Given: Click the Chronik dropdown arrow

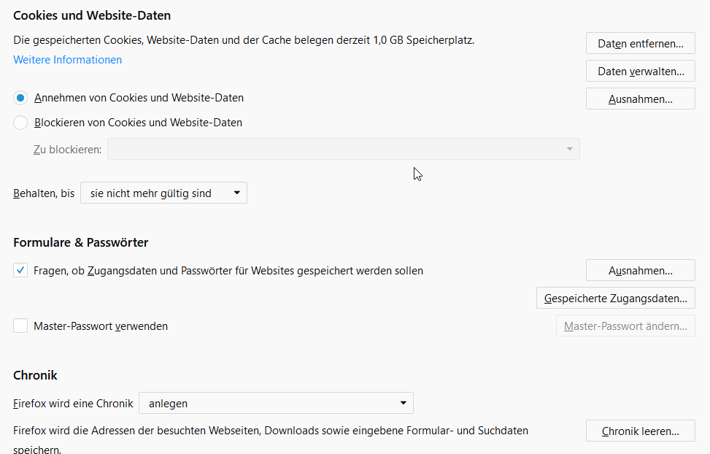Looking at the screenshot, I should click(x=403, y=403).
